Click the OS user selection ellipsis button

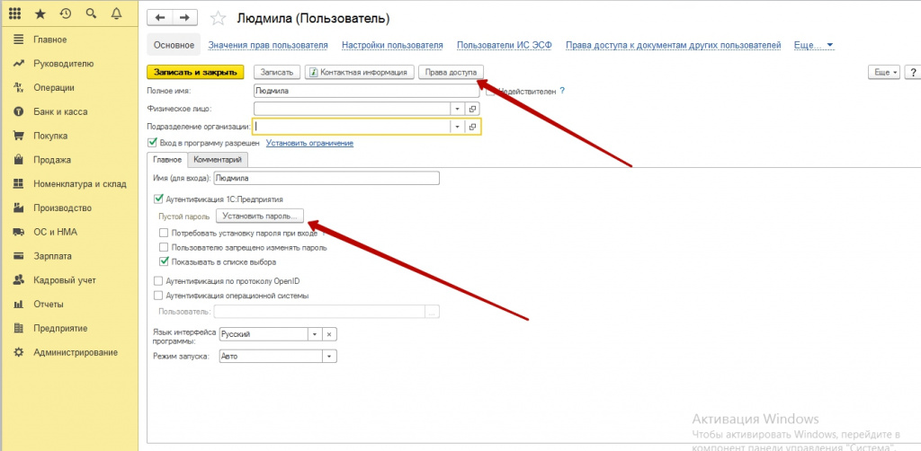433,312
